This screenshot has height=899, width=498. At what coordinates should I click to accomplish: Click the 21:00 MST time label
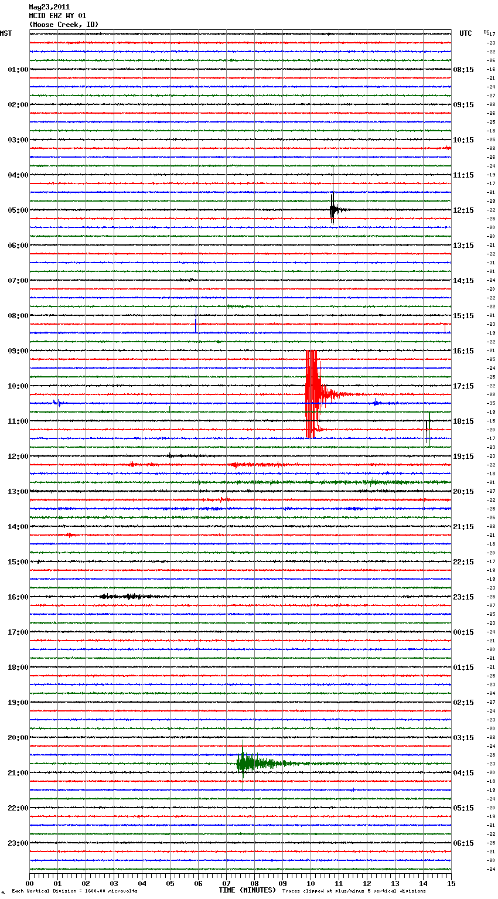tap(18, 773)
